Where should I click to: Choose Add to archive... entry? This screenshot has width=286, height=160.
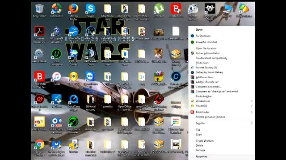[x=205, y=77]
